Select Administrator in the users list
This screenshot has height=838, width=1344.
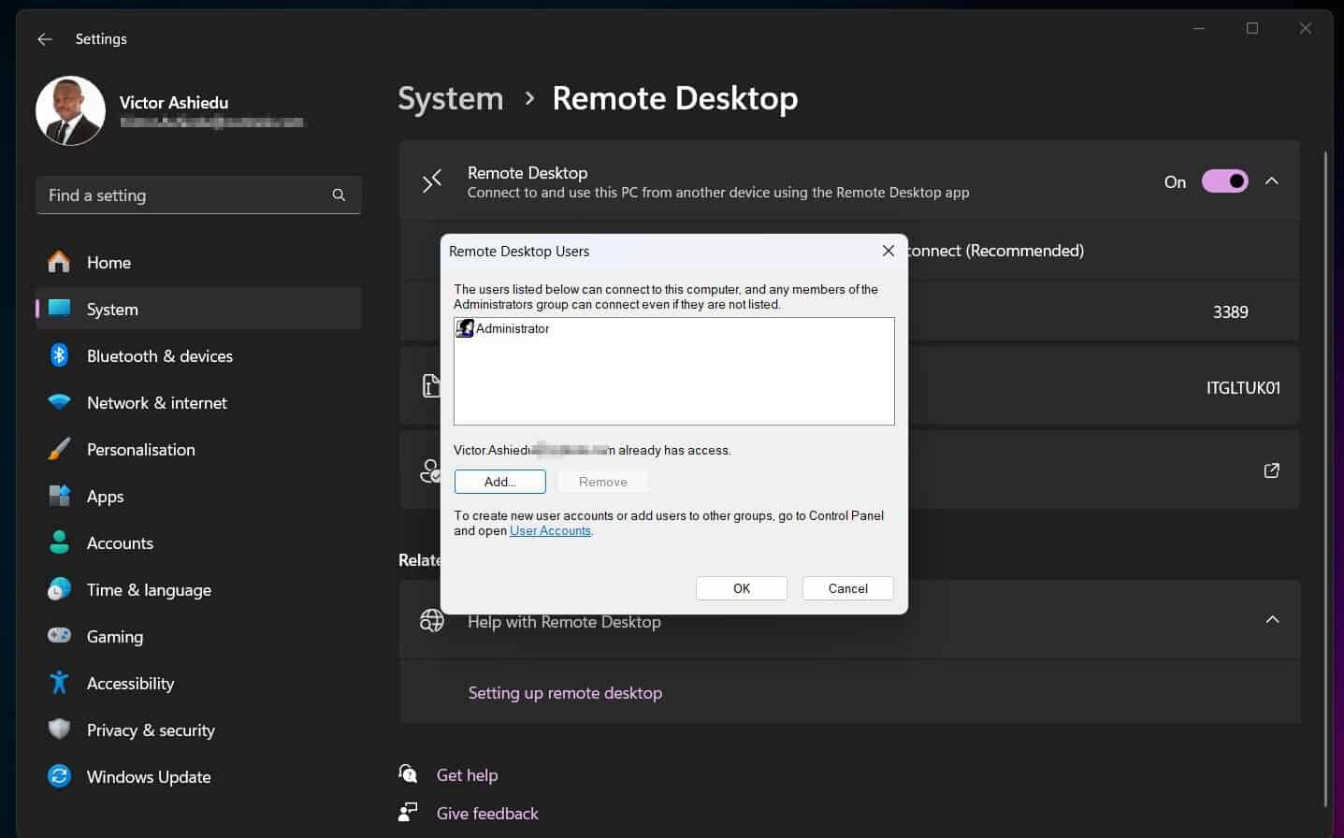pyautogui.click(x=513, y=328)
